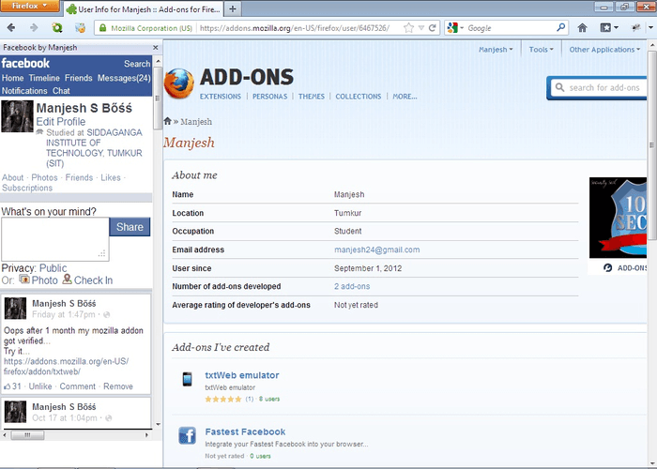This screenshot has height=469, width=657.
Task: Open the Facebook Timeline link
Action: click(44, 78)
